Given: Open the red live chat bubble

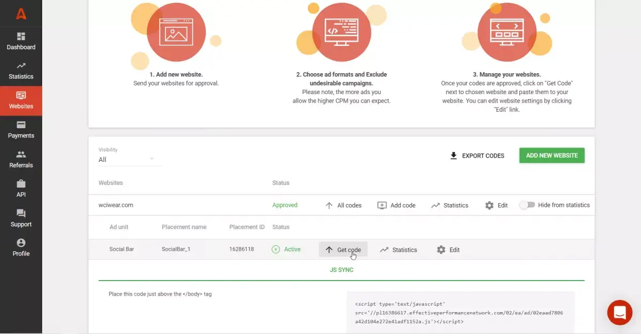Looking at the screenshot, I should pyautogui.click(x=620, y=313).
